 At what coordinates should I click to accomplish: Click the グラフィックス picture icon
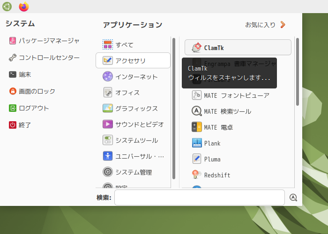[108, 108]
